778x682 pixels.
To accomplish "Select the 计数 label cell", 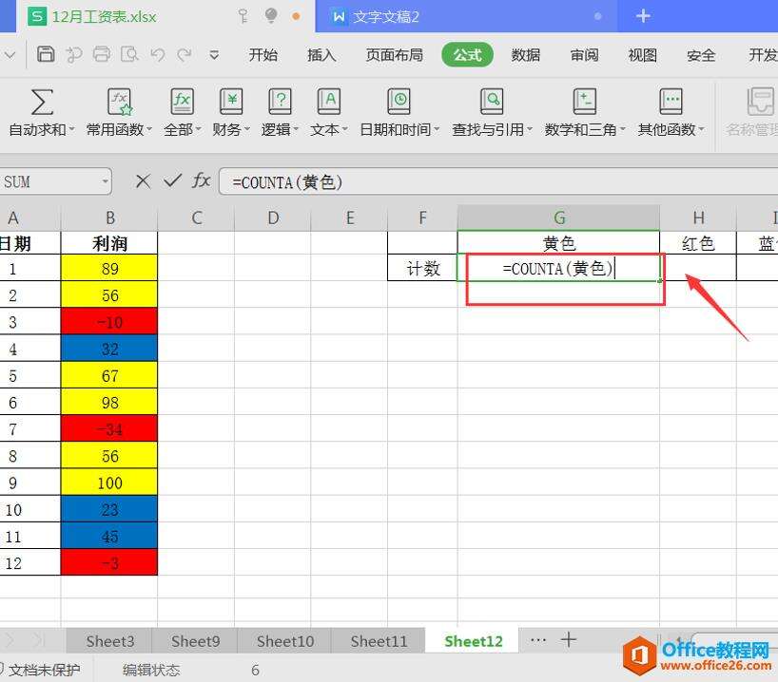I will point(422,268).
